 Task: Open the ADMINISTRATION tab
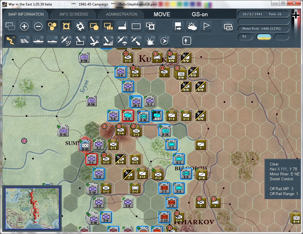(121, 14)
